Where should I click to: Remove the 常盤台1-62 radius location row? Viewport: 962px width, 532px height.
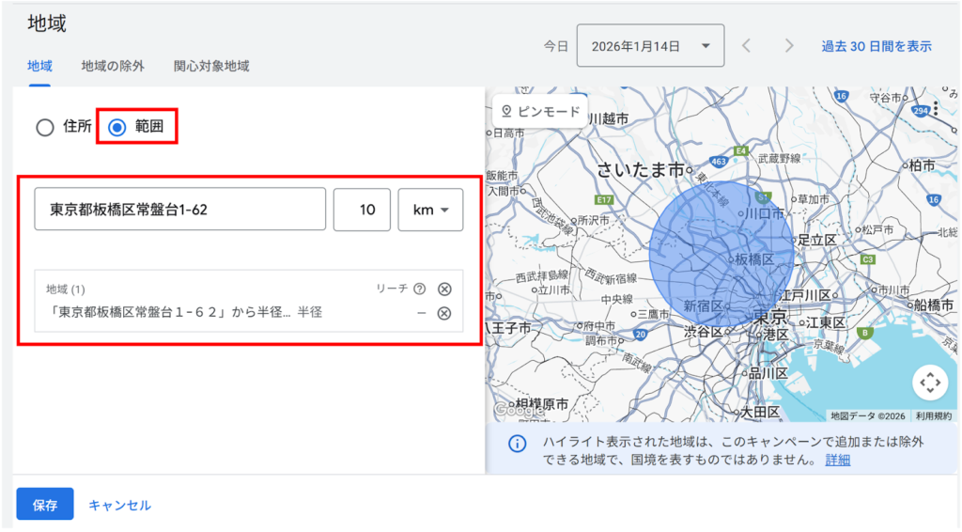click(444, 313)
